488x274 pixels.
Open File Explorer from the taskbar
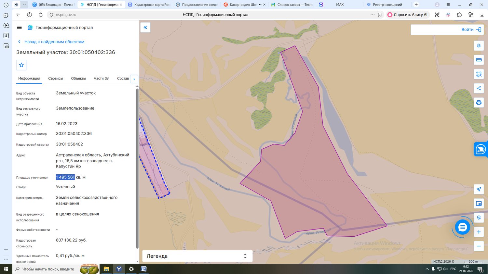[106, 269]
